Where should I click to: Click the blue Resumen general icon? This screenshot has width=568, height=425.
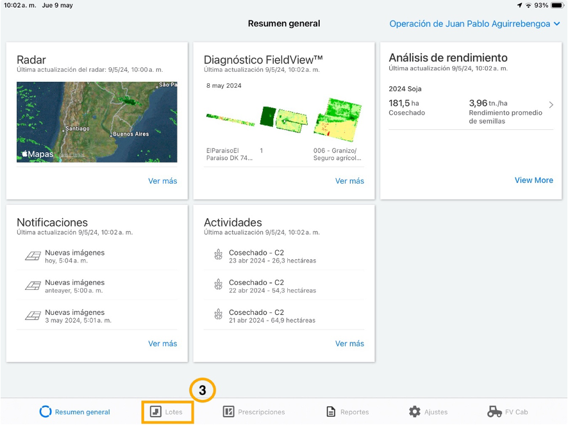(46, 412)
